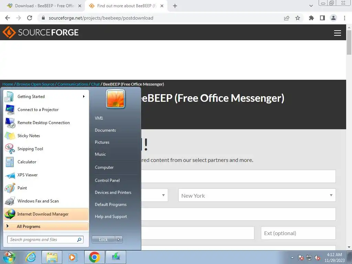Open the partially hidden country dropdown arrow
The height and width of the screenshot is (264, 352).
pos(163,195)
